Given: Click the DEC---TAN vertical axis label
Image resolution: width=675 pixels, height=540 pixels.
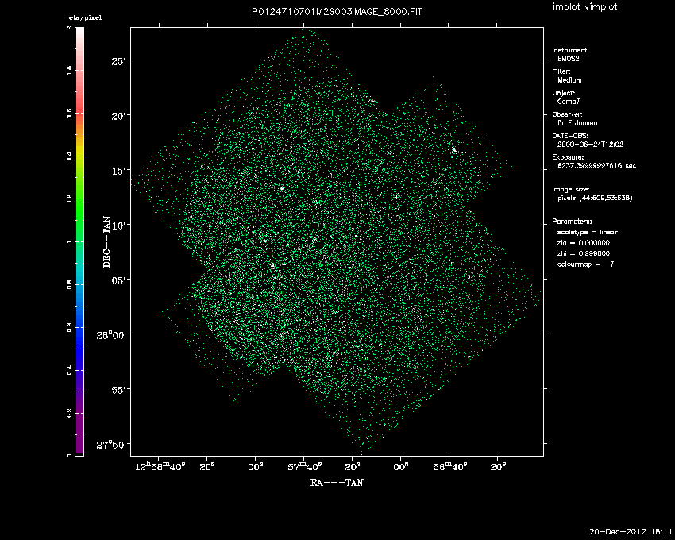Looking at the screenshot, I should tap(106, 241).
